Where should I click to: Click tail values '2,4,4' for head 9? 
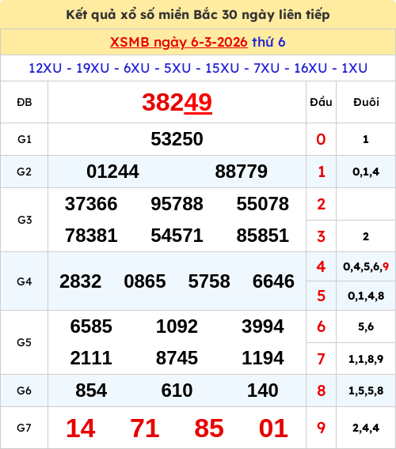pyautogui.click(x=366, y=428)
